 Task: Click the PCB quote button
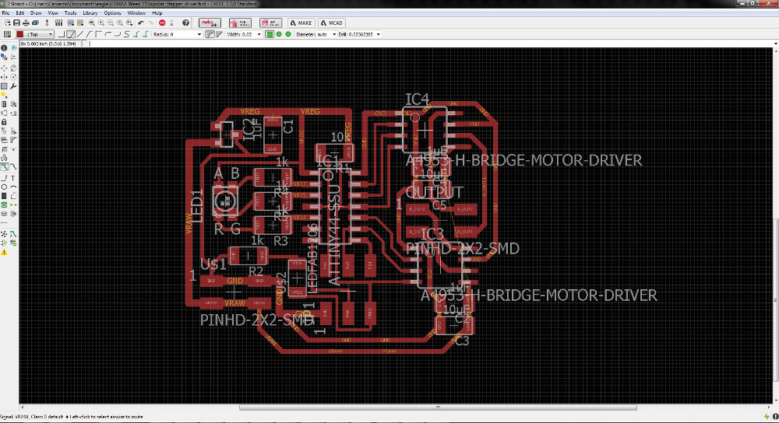240,23
